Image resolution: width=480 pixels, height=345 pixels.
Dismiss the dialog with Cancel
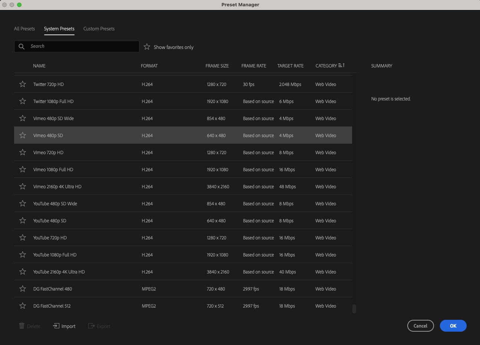click(x=420, y=326)
